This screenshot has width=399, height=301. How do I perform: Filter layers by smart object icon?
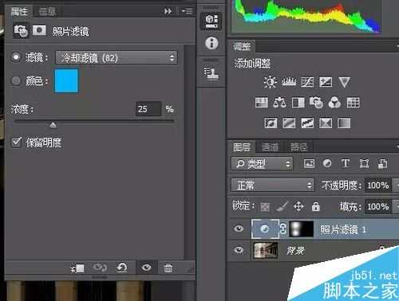382,164
